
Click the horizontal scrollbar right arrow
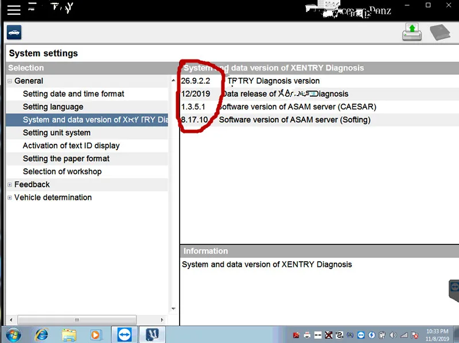[162, 320]
